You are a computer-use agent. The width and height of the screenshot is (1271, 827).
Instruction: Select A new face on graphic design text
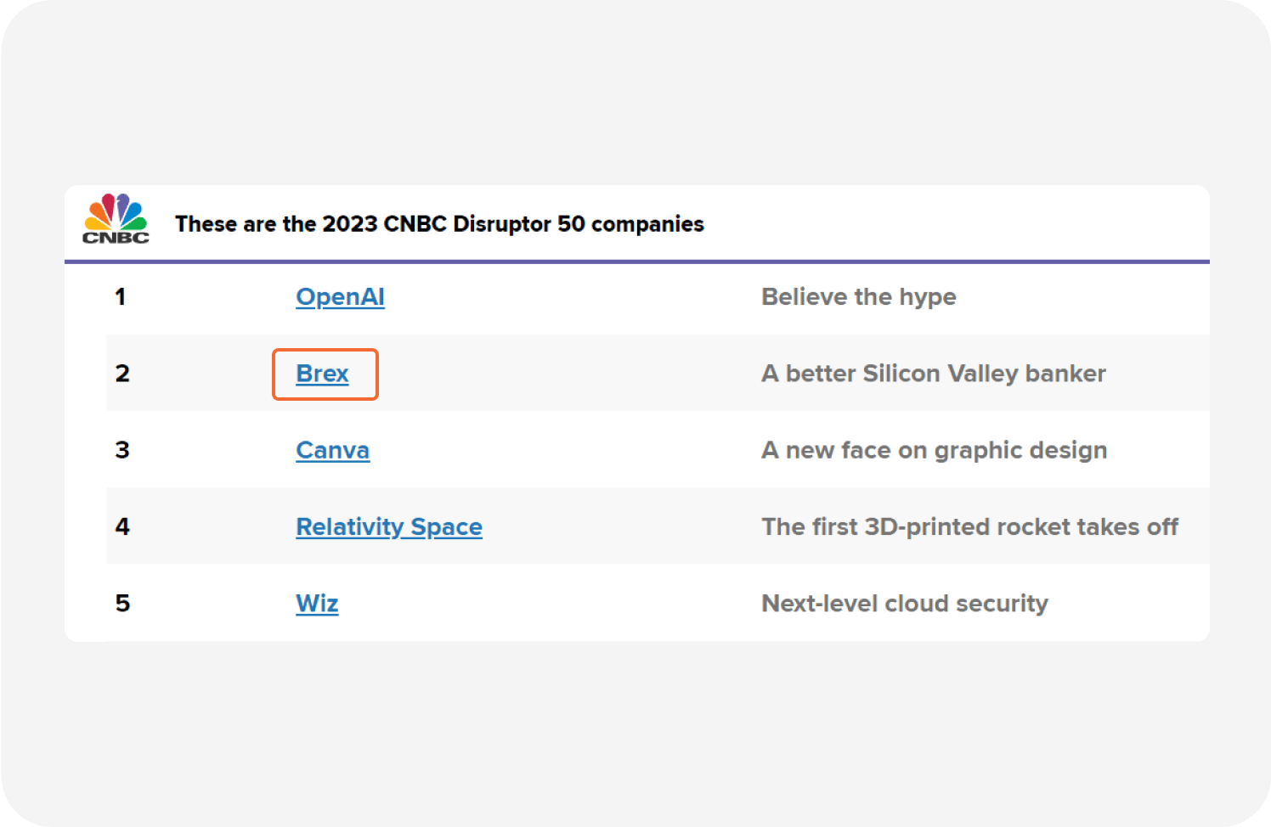tap(935, 450)
